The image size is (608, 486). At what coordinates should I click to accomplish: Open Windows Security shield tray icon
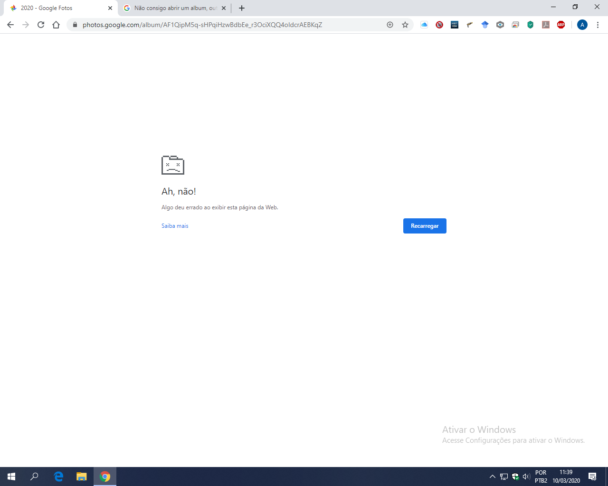click(515, 477)
